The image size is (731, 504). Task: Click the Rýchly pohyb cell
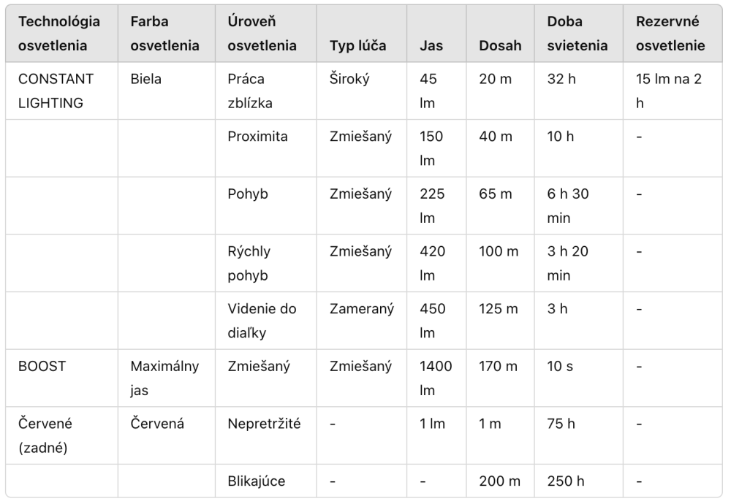(266, 263)
